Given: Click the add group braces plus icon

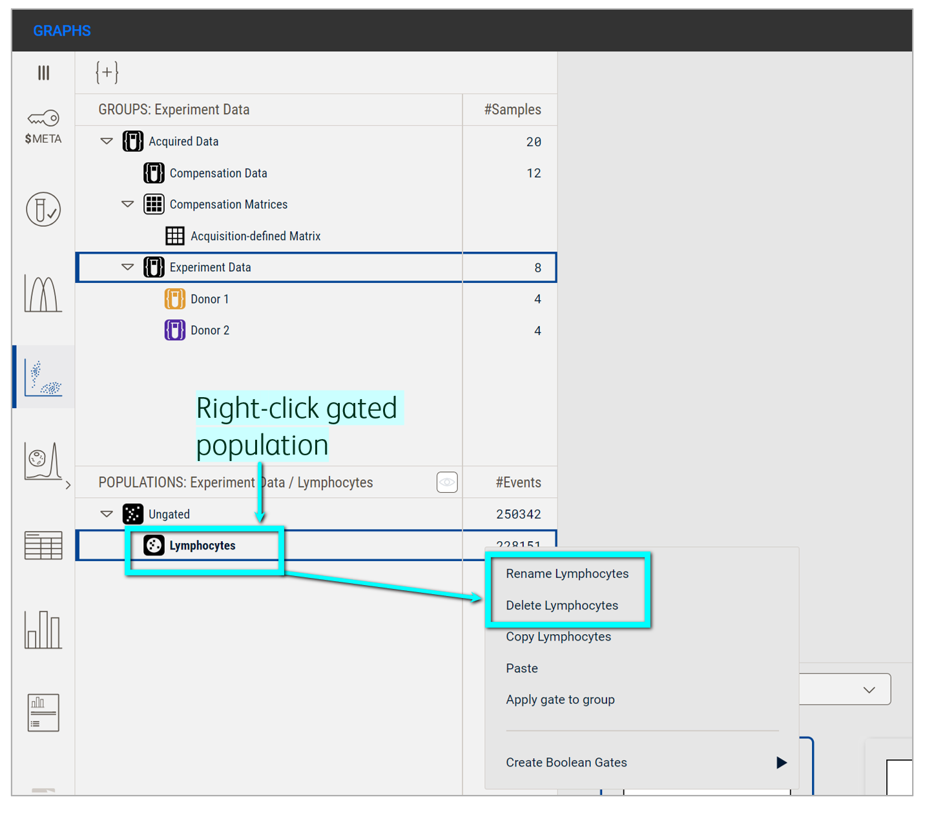Looking at the screenshot, I should pos(107,72).
